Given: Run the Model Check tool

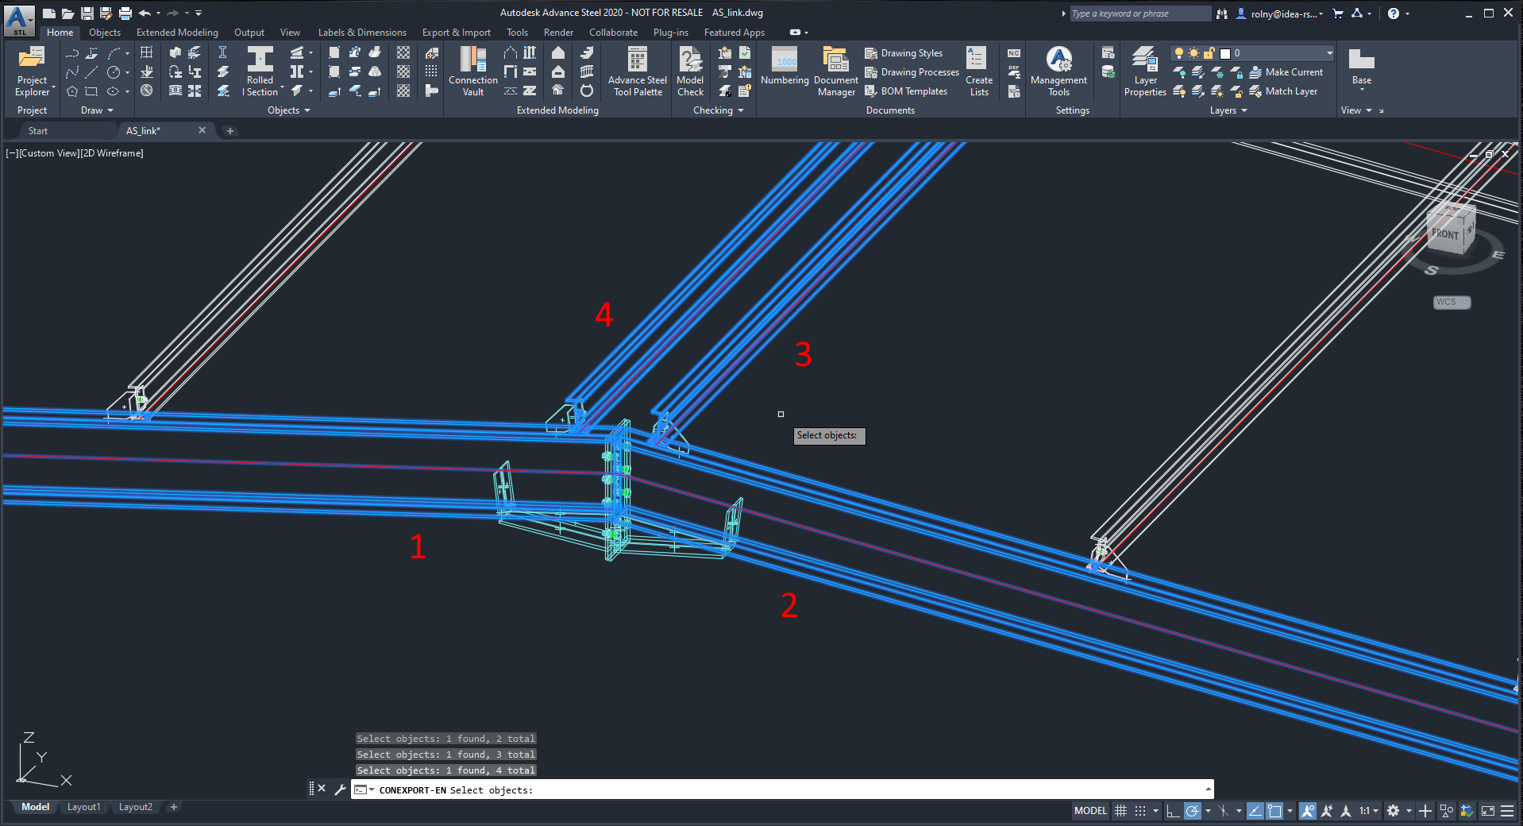Looking at the screenshot, I should point(689,70).
